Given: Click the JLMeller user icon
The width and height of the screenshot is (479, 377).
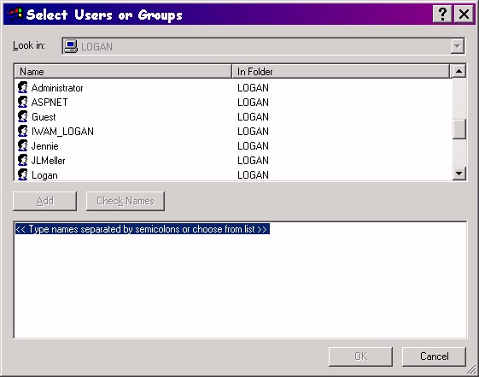Looking at the screenshot, I should pyautogui.click(x=22, y=160).
